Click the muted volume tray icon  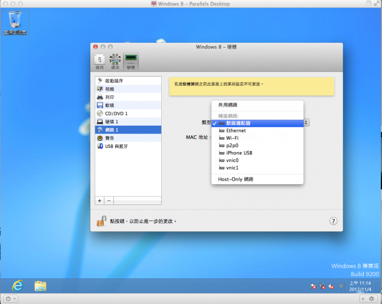pos(331,286)
